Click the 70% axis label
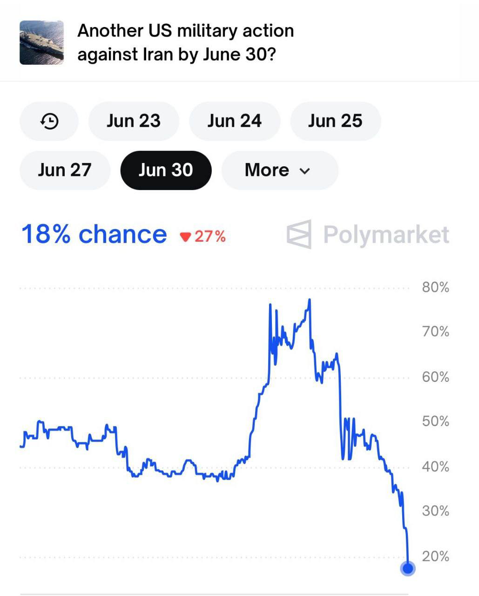 coord(435,332)
